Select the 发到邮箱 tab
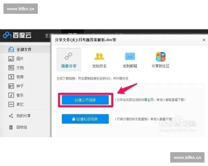Screen dimensions: 208x166 [130, 60]
